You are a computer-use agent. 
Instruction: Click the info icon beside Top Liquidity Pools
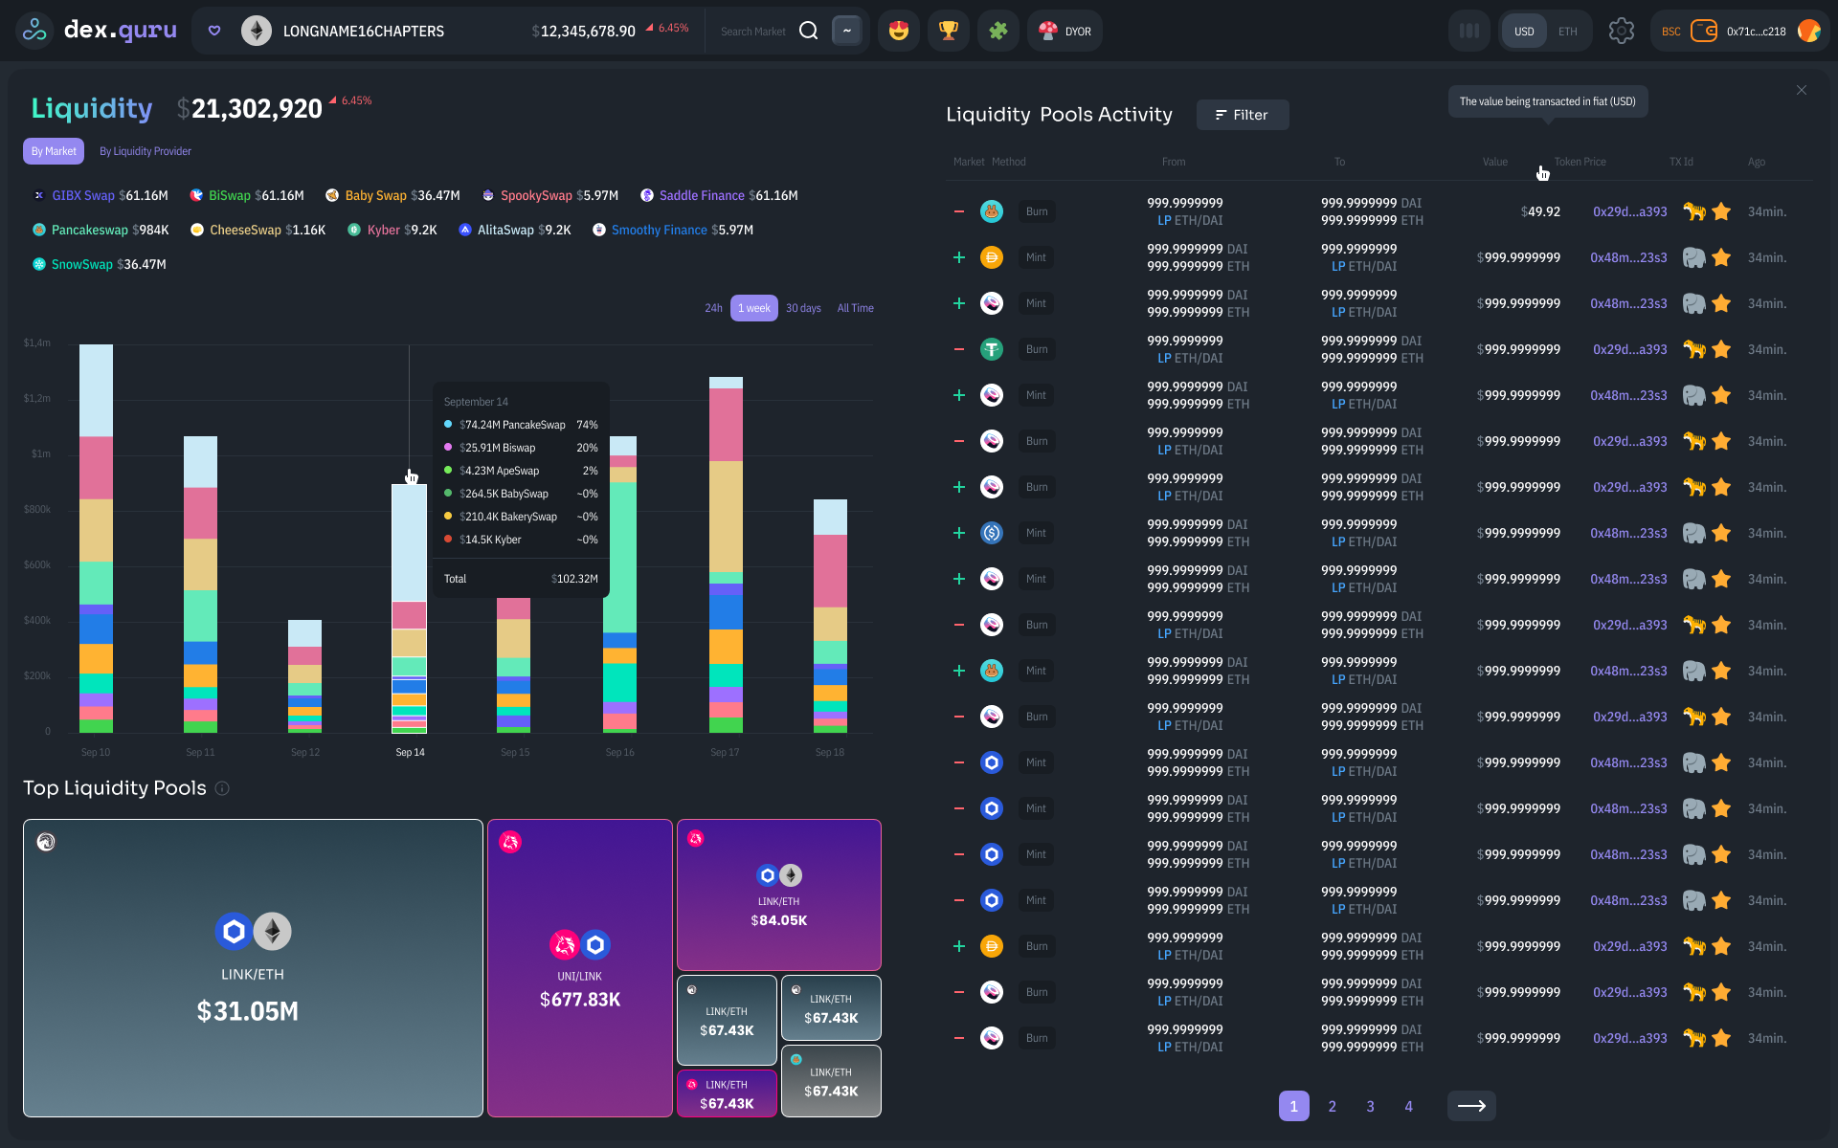(222, 788)
